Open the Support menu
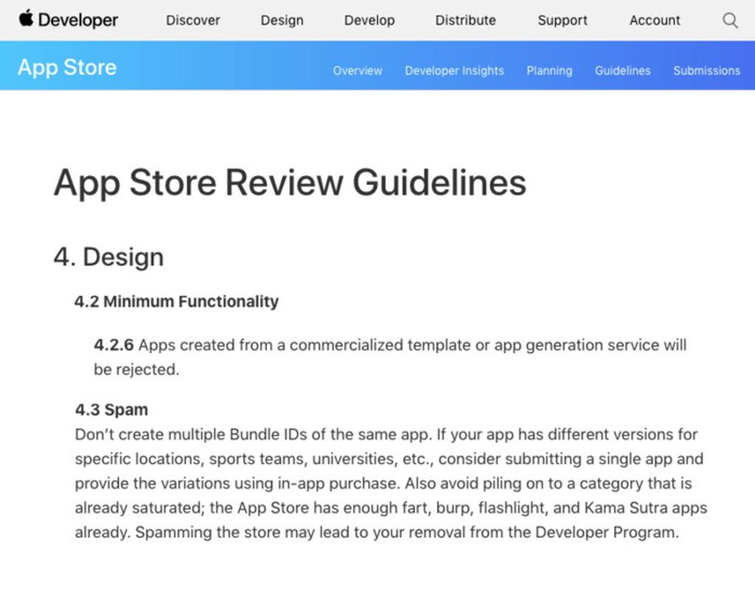This screenshot has width=755, height=589. point(563,21)
